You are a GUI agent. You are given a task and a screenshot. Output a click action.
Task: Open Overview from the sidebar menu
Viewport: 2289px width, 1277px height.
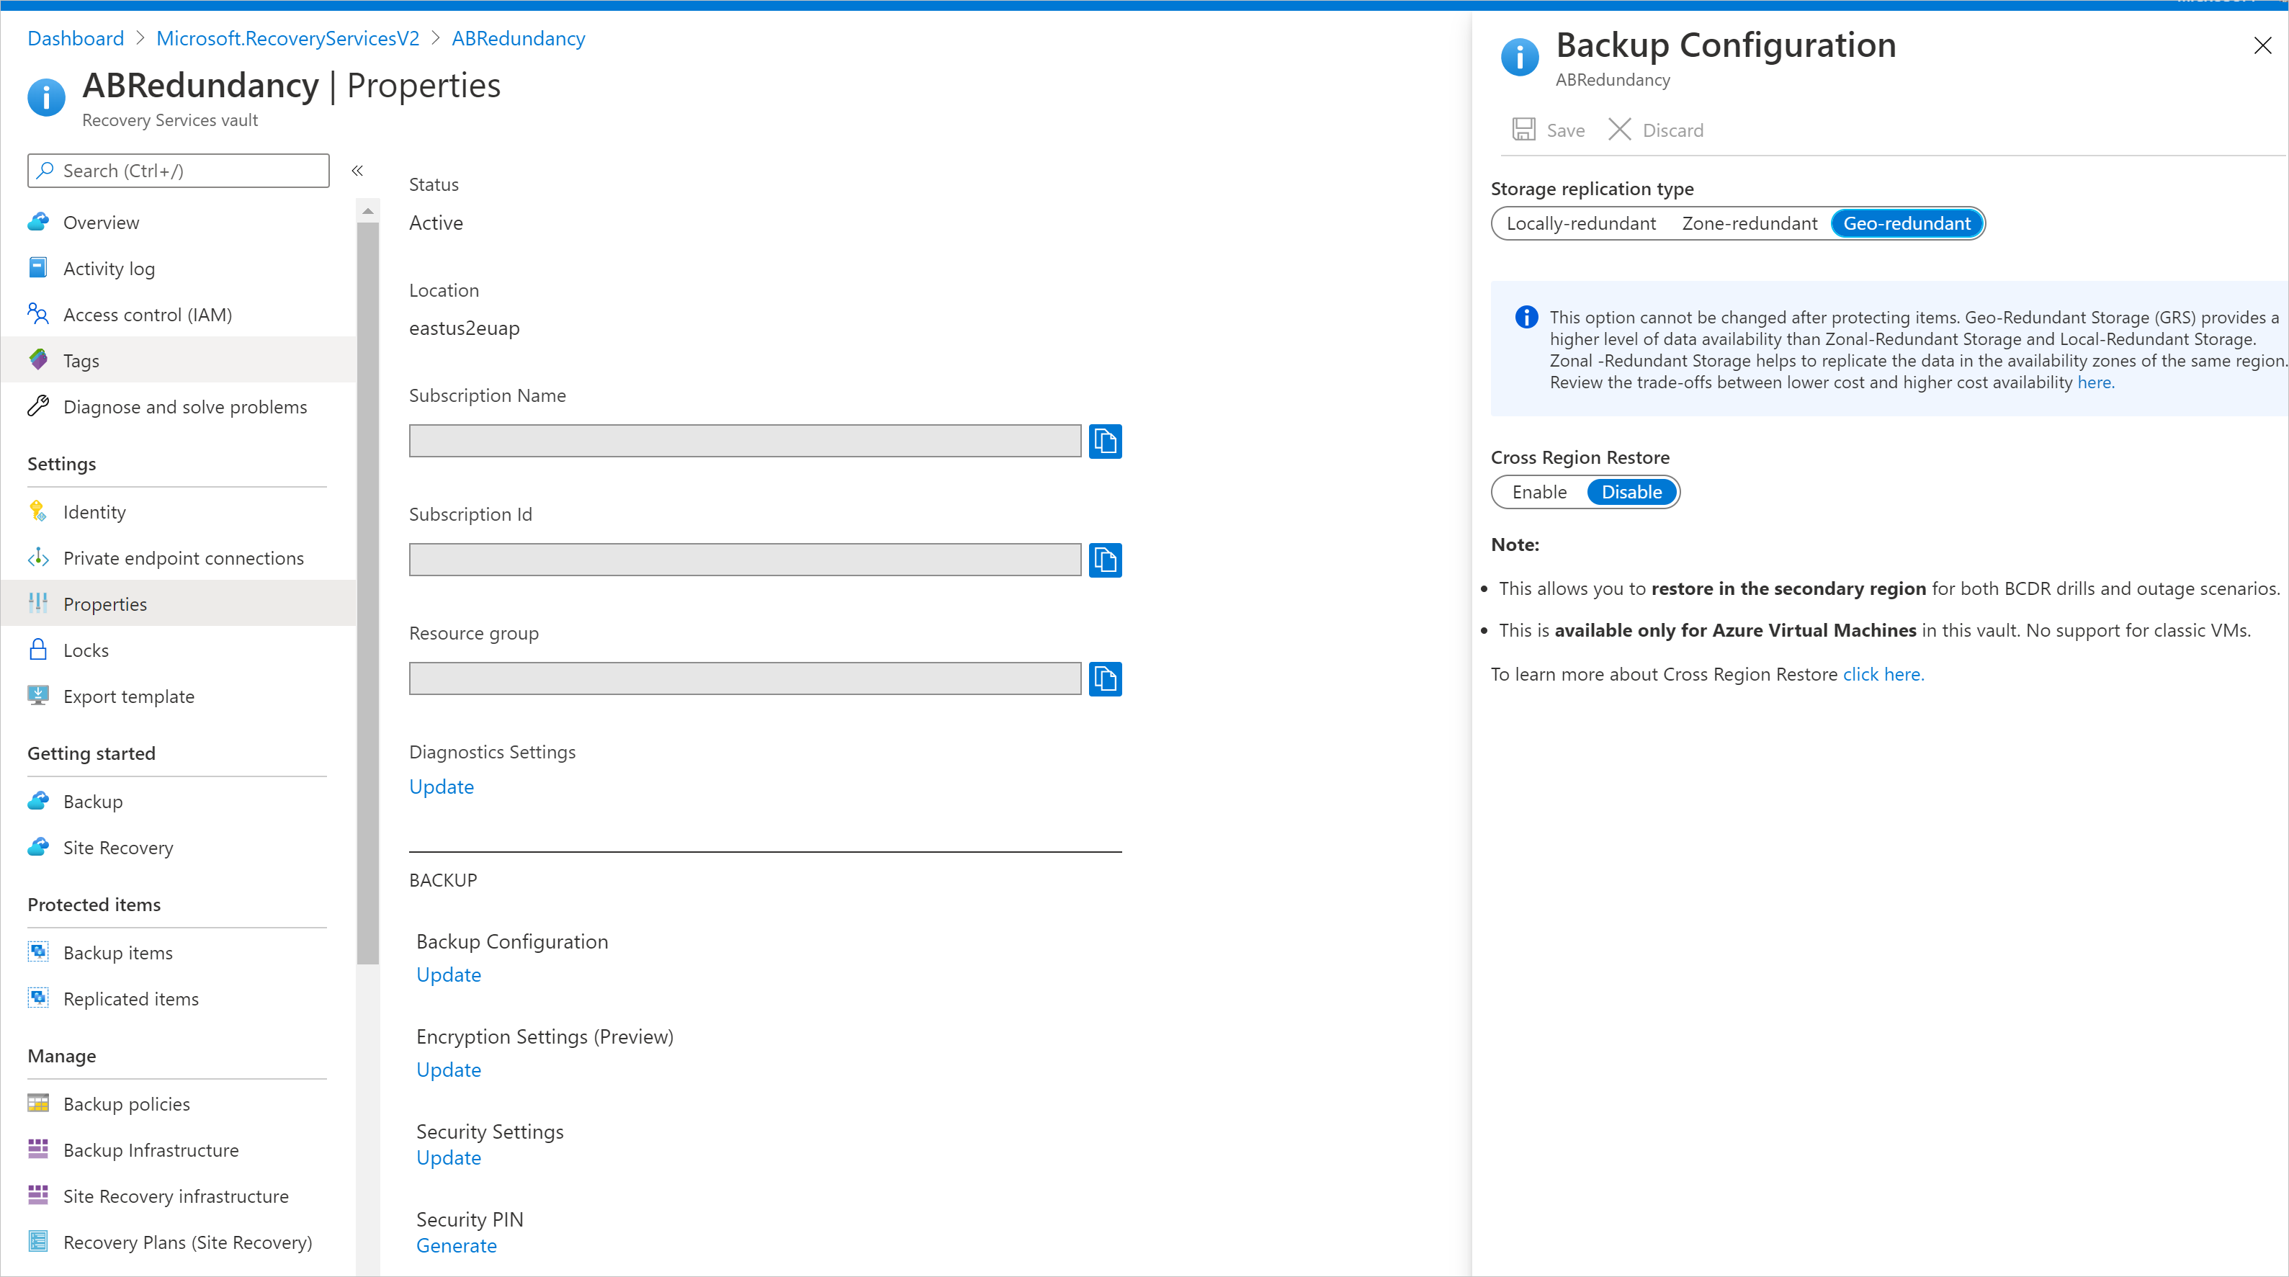tap(99, 222)
